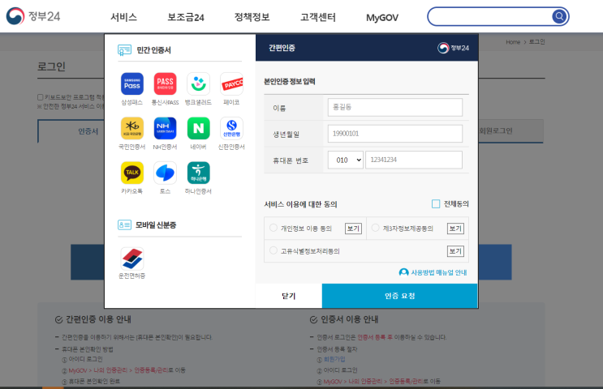603x389 pixels.
Task: Check the 전체동의 checkbox
Action: point(436,204)
